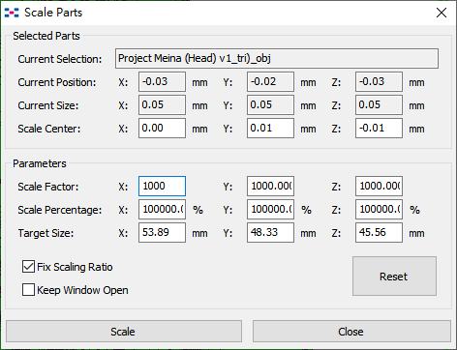The width and height of the screenshot is (457, 350).
Task: Click the Scale Factor Y field
Action: tap(270, 187)
